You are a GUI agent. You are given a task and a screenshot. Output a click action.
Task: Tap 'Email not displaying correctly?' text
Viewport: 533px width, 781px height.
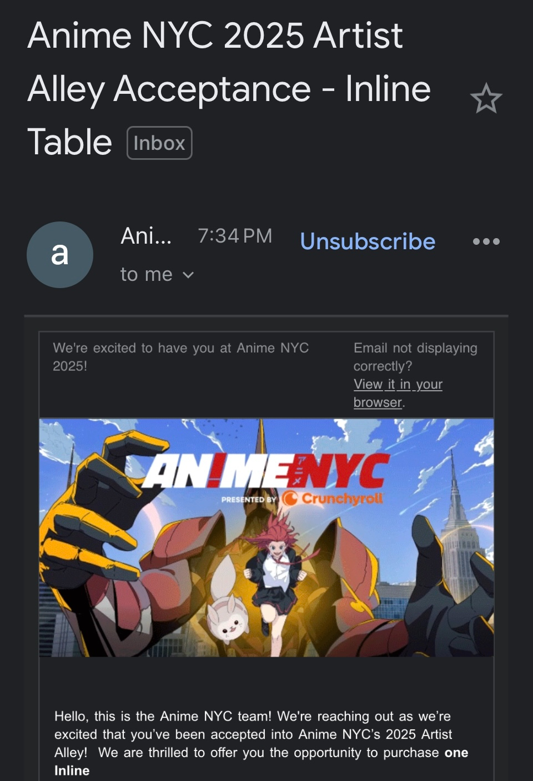click(415, 357)
